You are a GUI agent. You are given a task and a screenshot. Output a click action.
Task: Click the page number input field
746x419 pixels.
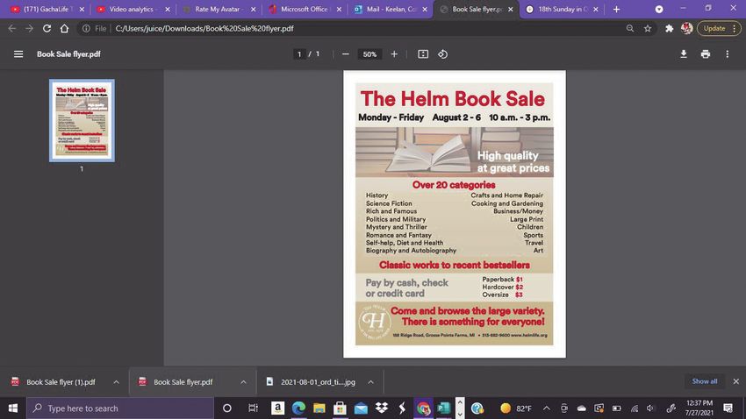(x=299, y=54)
